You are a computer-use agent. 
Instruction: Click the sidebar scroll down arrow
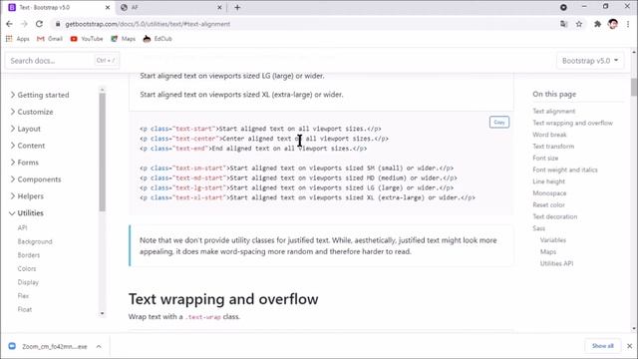coord(102,313)
